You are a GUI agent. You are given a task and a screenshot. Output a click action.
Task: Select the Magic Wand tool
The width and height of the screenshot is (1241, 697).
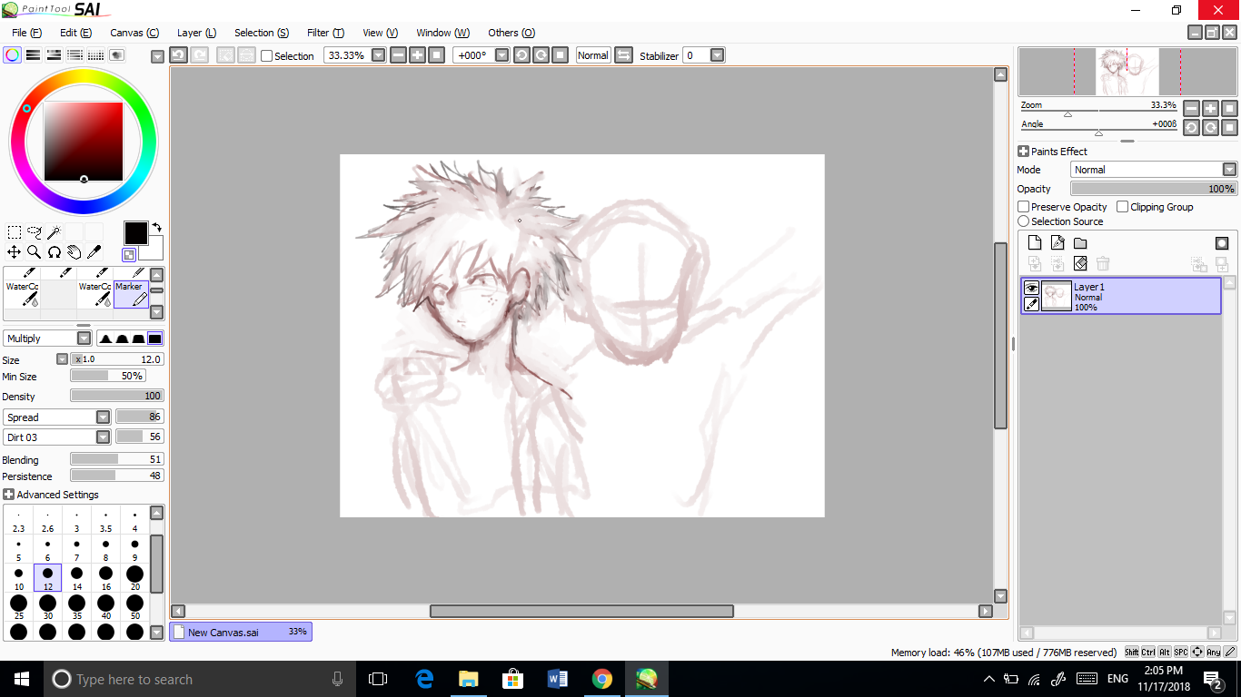coord(54,232)
